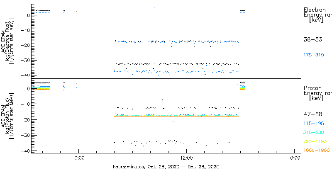Click the "0" tick on the electron flux axis
The width and height of the screenshot is (332, 170).
point(28,15)
